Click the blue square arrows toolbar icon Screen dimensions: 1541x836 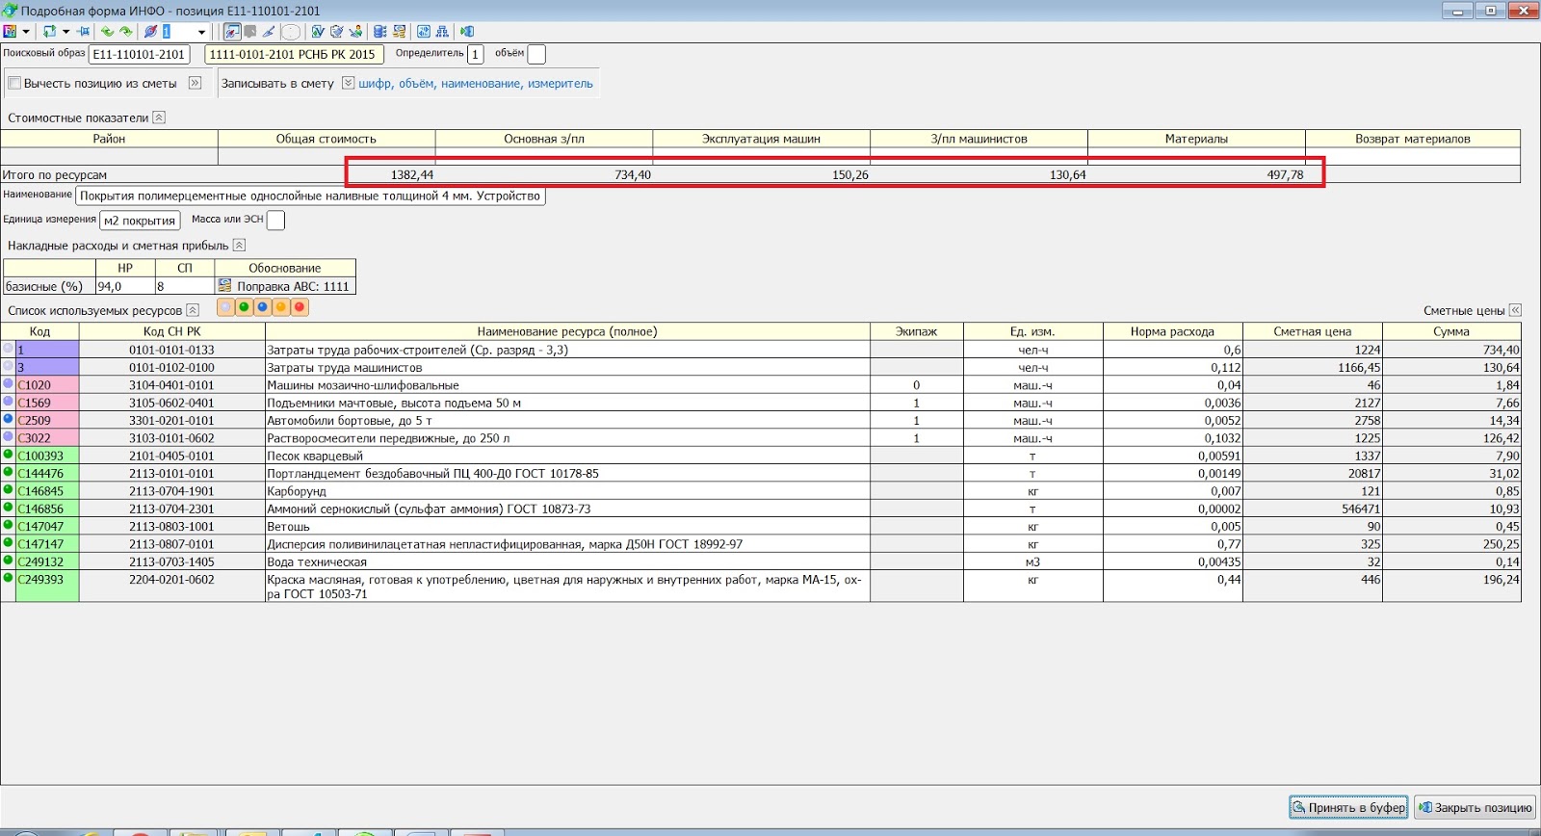click(x=423, y=32)
